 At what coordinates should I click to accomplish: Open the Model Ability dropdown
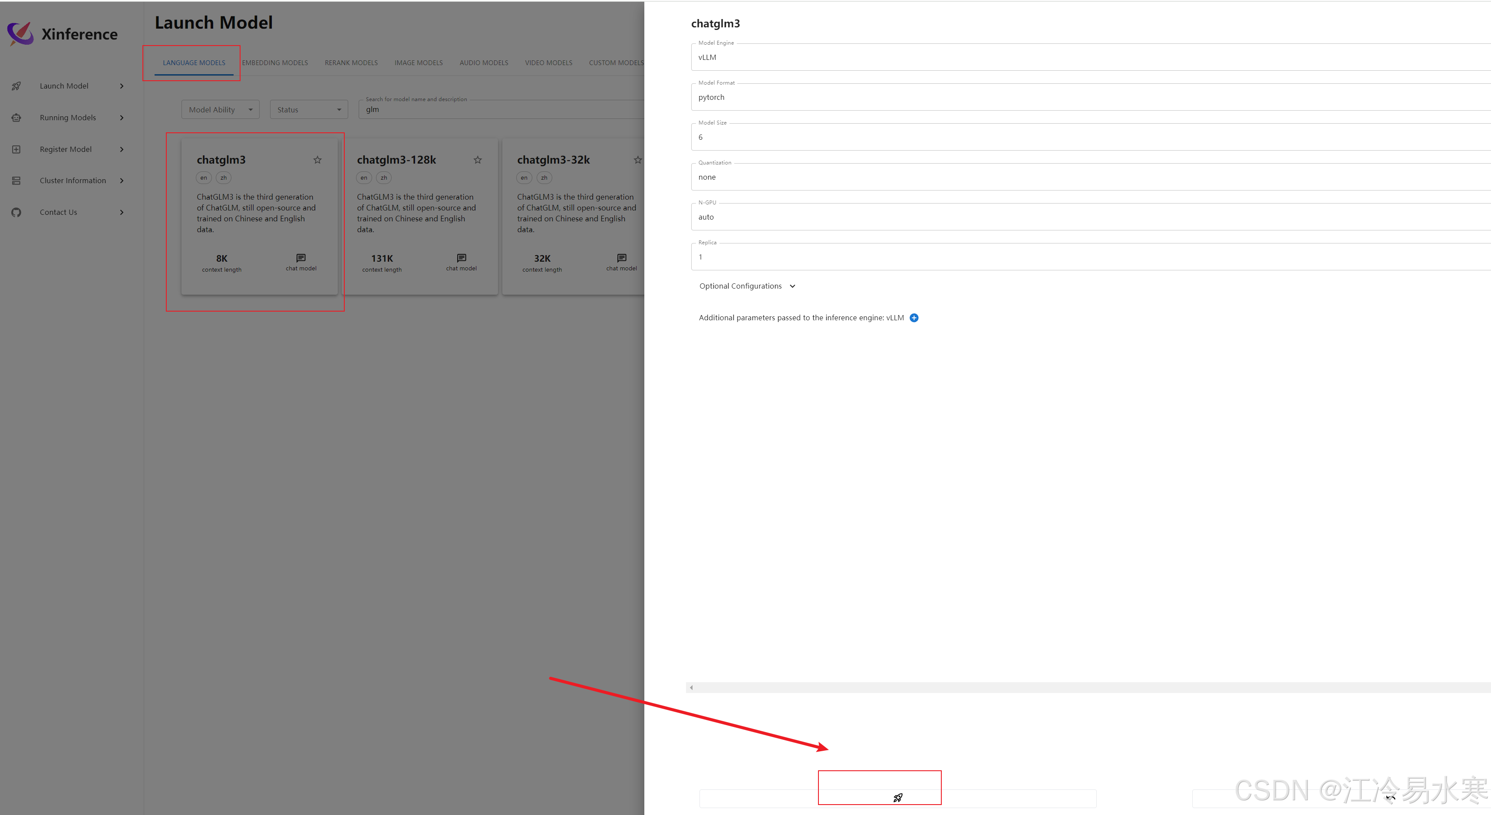[x=221, y=109]
